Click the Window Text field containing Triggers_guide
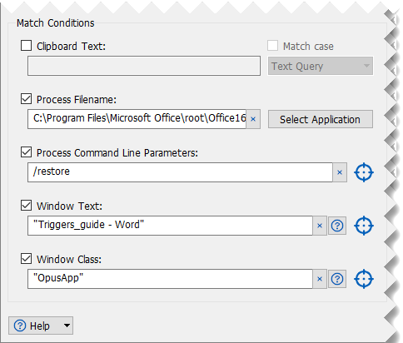The width and height of the screenshot is (403, 343). (x=170, y=226)
